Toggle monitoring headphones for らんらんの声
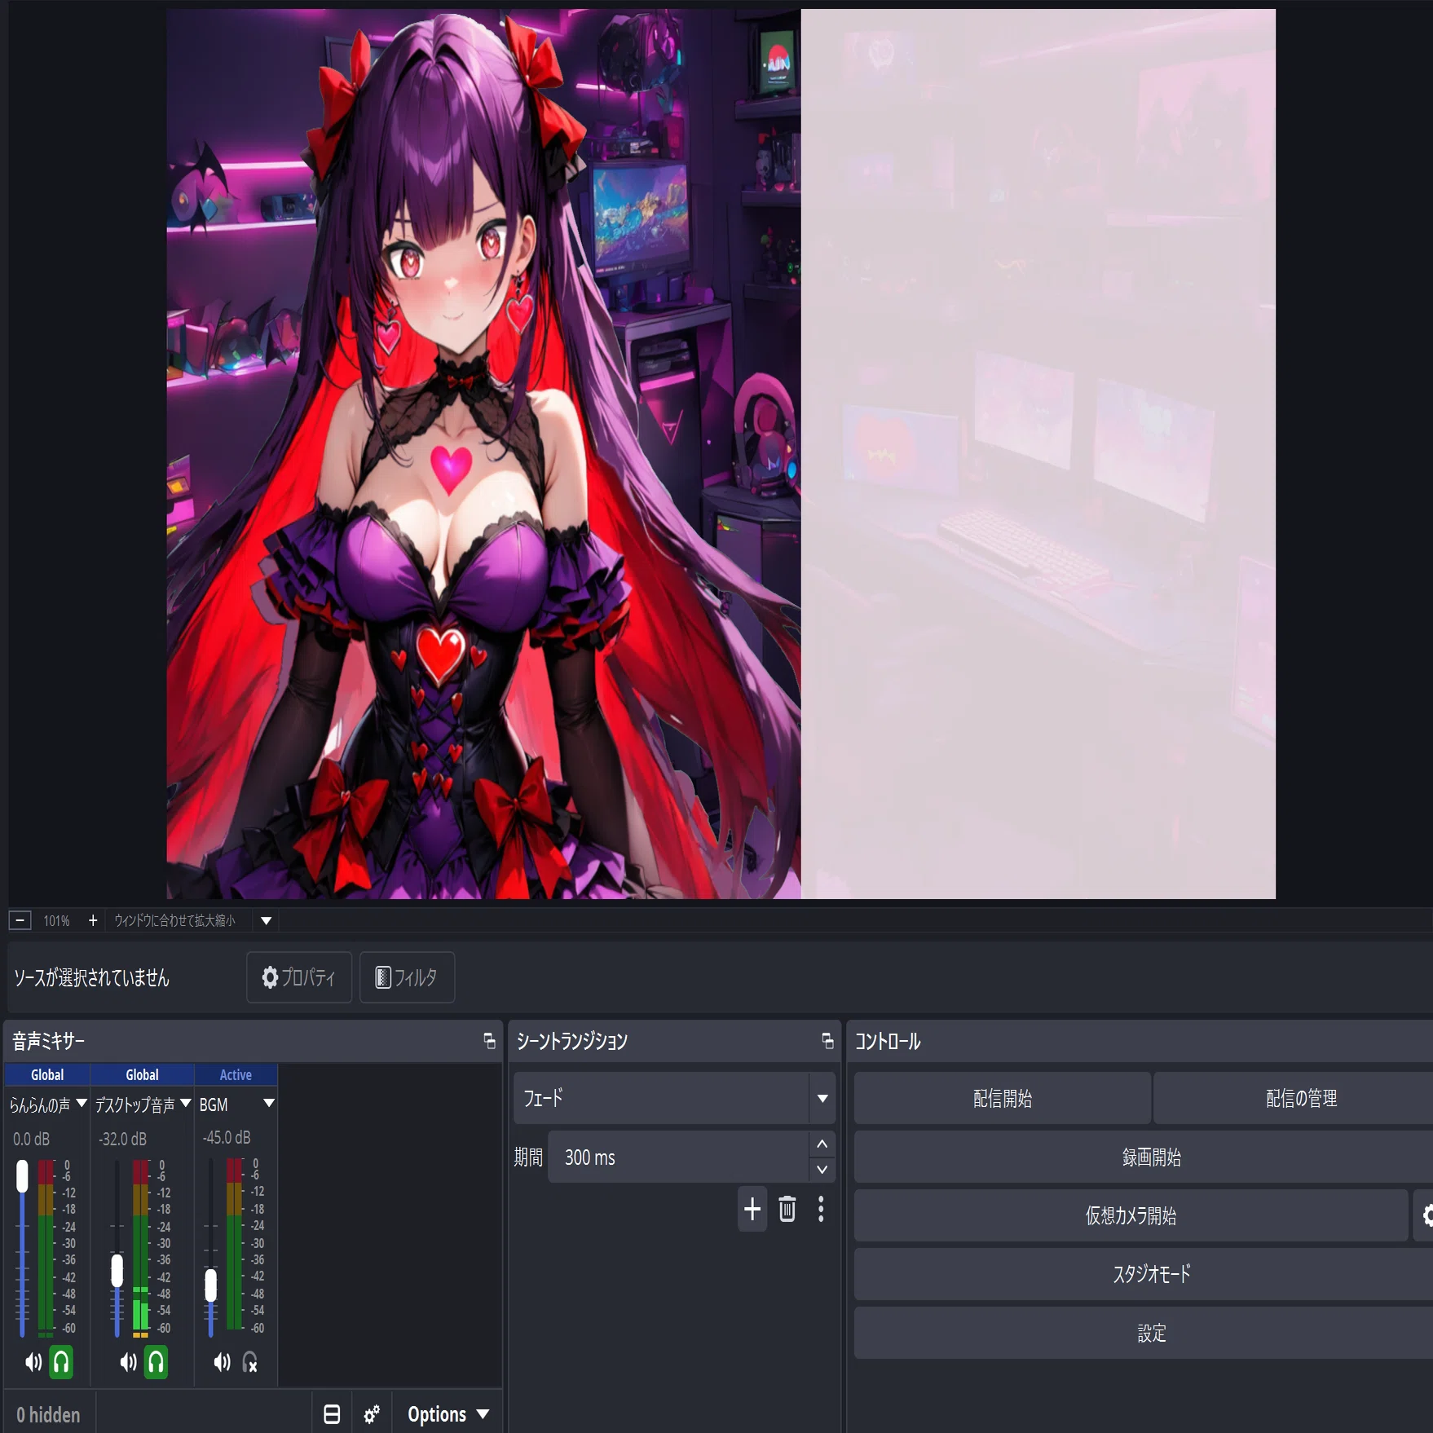The width and height of the screenshot is (1433, 1433). click(x=61, y=1362)
